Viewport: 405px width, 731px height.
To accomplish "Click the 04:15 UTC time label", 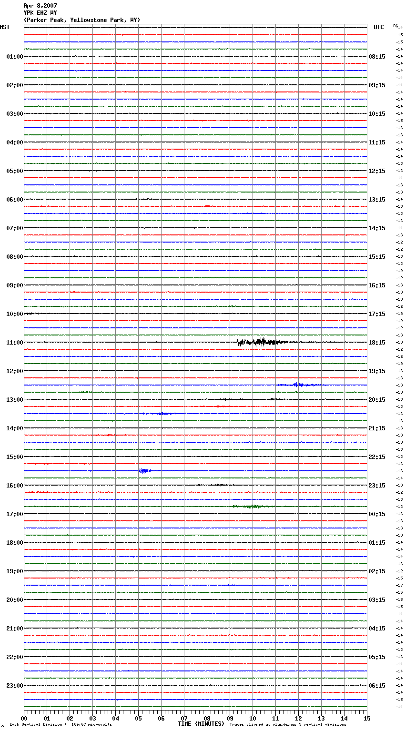I will pyautogui.click(x=377, y=629).
